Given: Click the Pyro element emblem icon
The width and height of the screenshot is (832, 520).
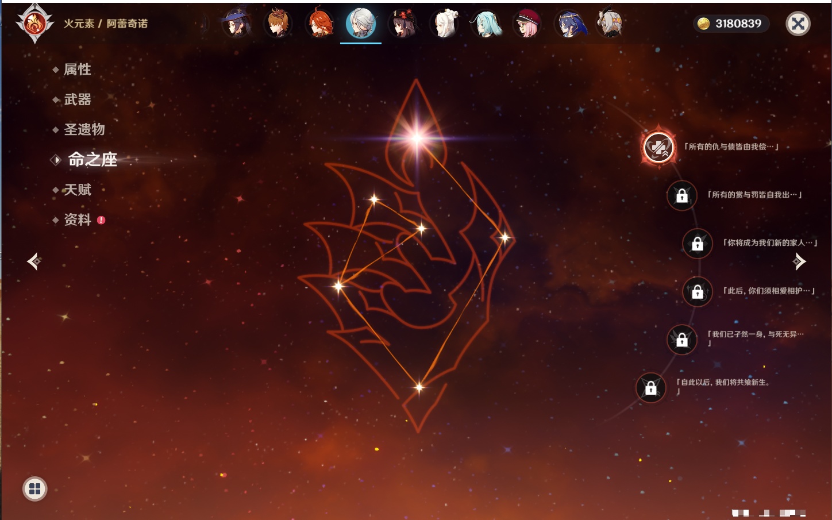Looking at the screenshot, I should 34,24.
